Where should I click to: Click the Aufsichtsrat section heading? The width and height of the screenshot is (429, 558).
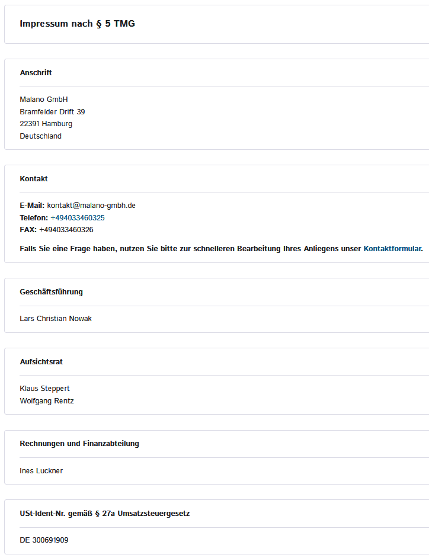(41, 362)
